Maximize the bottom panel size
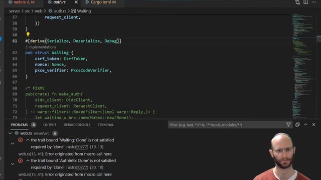This screenshot has height=180, width=321. click(305, 124)
